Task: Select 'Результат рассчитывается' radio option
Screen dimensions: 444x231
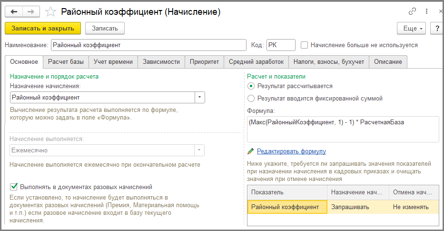Action: coord(251,86)
